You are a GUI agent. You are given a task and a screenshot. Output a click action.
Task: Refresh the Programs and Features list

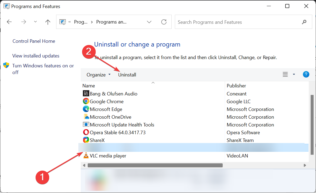164,22
